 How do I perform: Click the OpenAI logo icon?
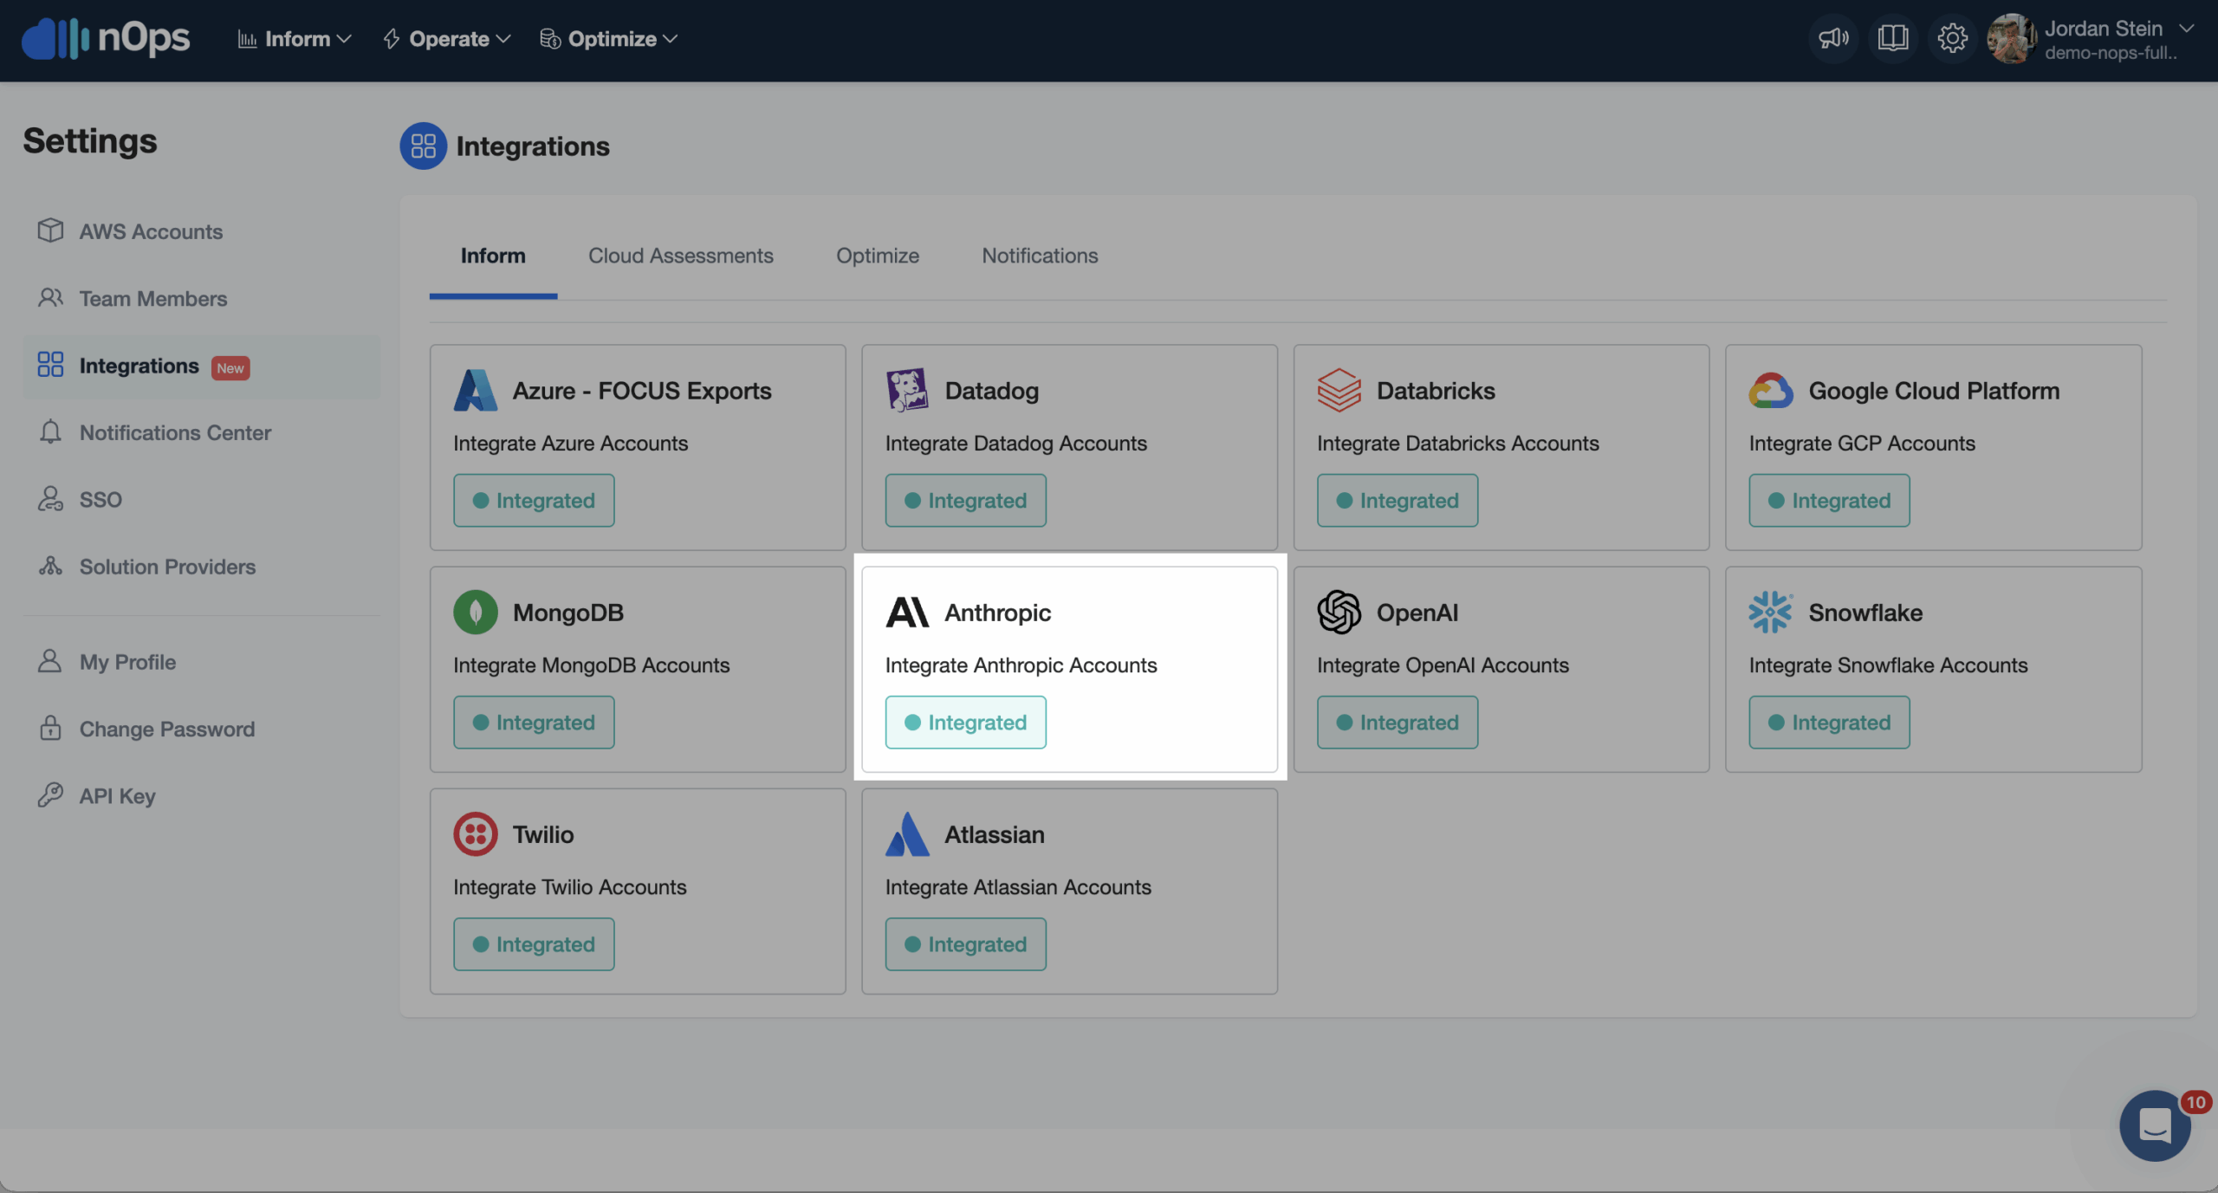coord(1339,612)
